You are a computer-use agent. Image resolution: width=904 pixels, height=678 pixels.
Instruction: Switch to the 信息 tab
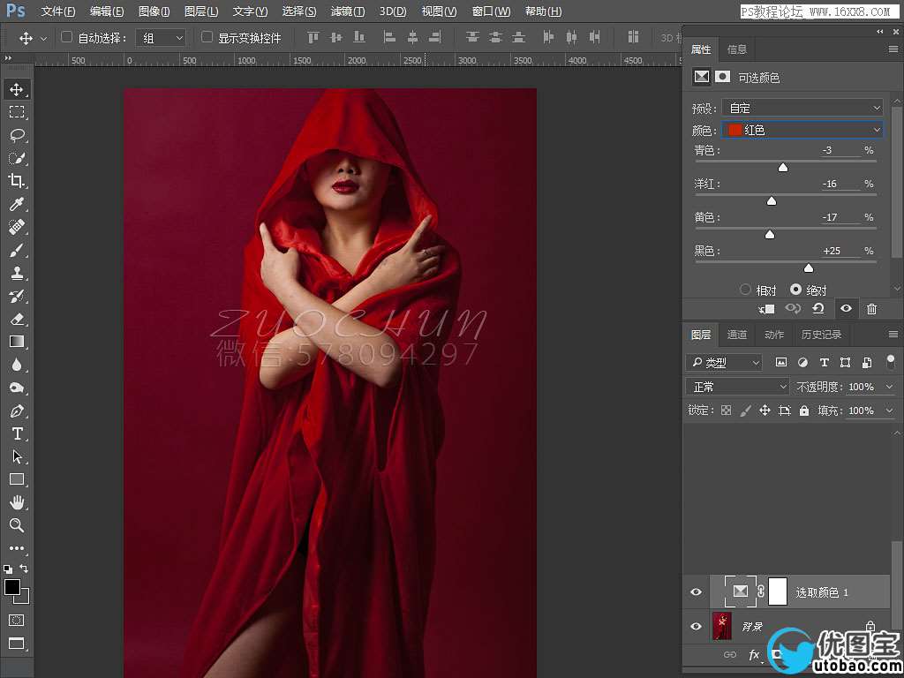click(x=737, y=49)
